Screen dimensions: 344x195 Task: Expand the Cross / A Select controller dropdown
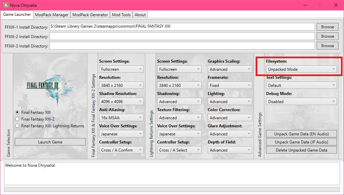[179, 150]
